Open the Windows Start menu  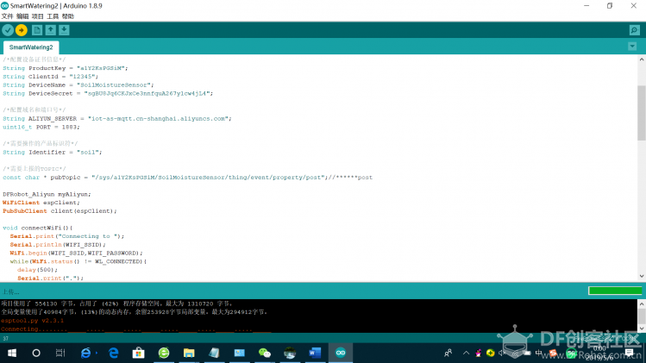point(12,354)
